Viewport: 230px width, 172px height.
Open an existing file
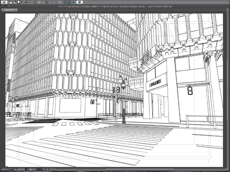14,3
